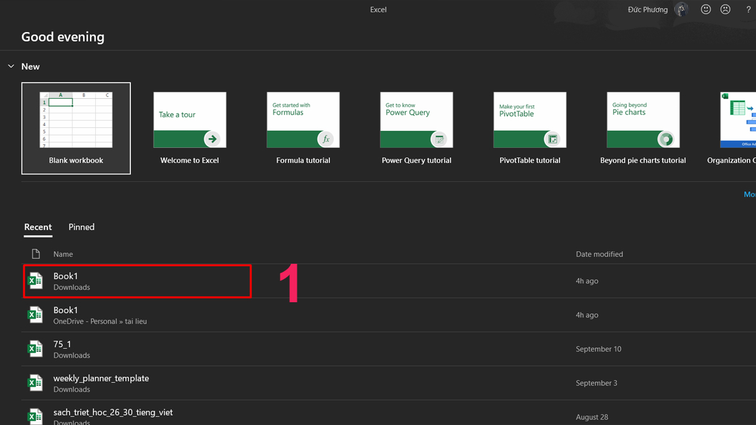Click the August 28 date entry

(593, 417)
